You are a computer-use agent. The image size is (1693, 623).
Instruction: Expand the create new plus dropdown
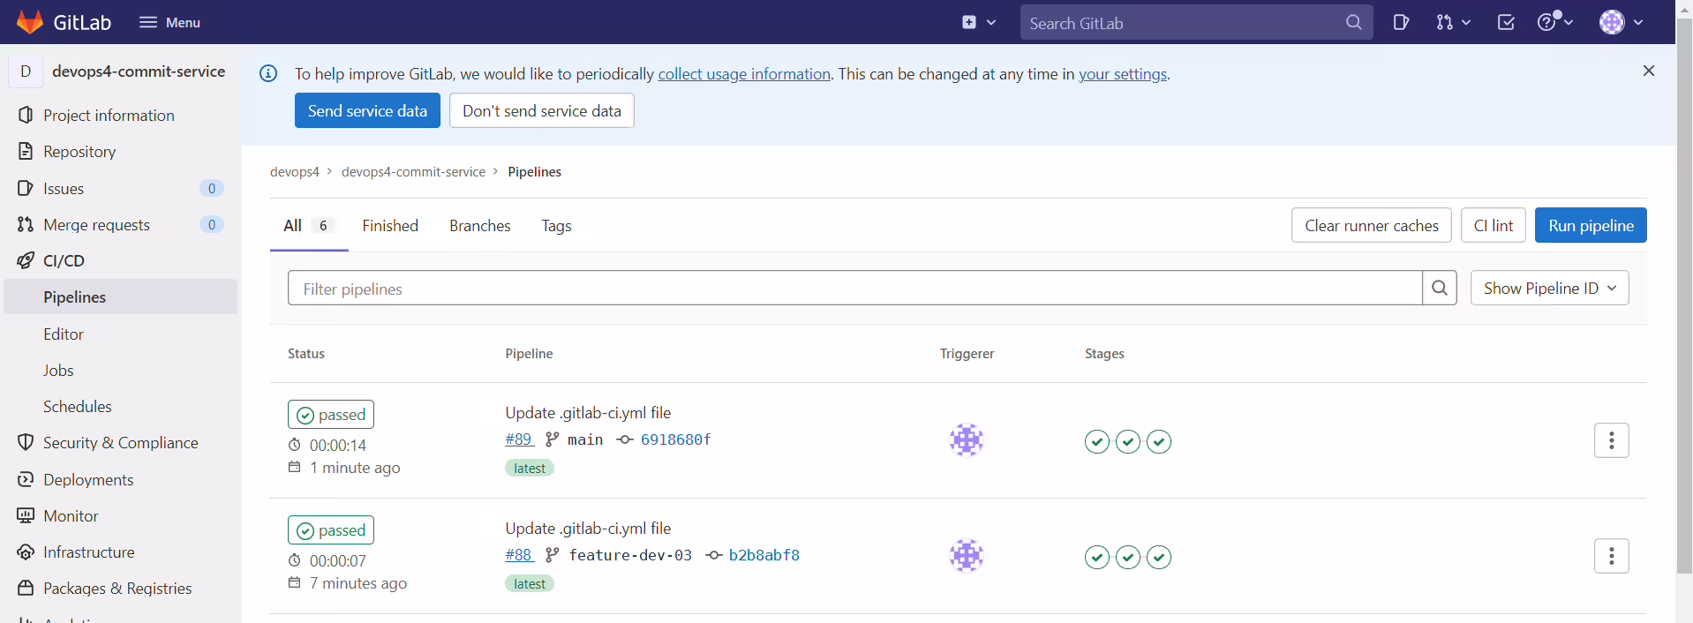pos(979,22)
